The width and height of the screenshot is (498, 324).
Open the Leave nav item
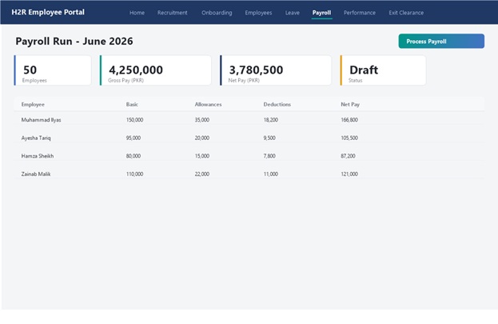[x=293, y=13]
